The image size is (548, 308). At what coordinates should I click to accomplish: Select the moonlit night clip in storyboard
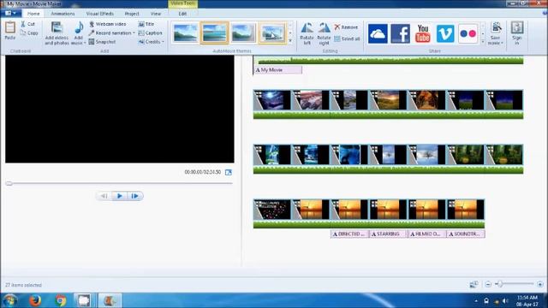click(x=272, y=100)
